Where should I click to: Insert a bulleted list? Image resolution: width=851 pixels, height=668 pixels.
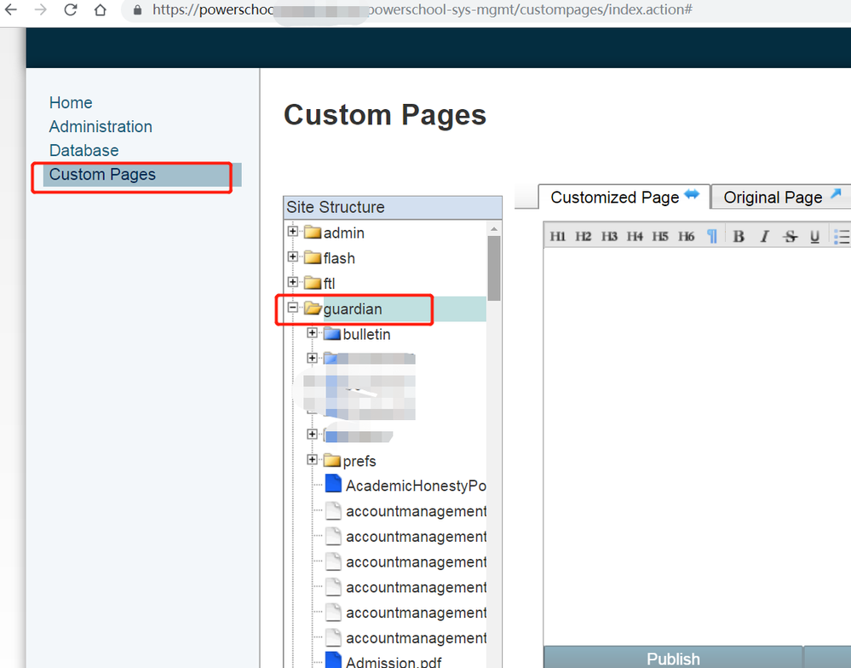click(842, 237)
